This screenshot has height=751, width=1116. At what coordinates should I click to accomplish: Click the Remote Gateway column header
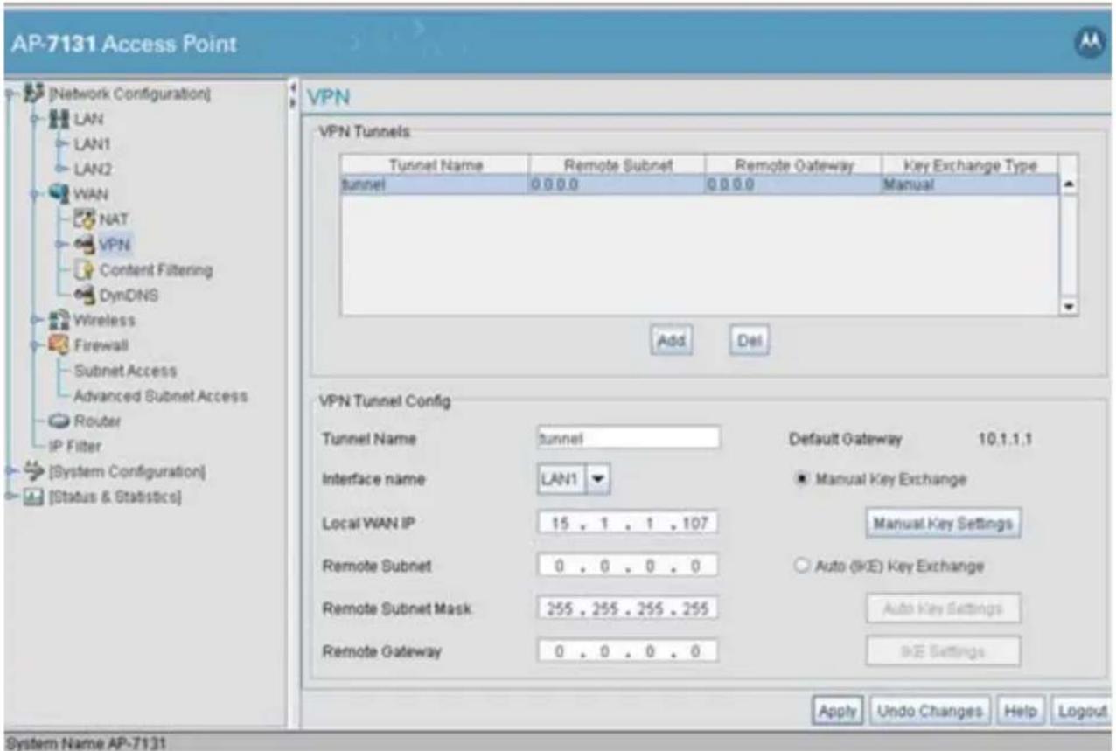tap(792, 166)
